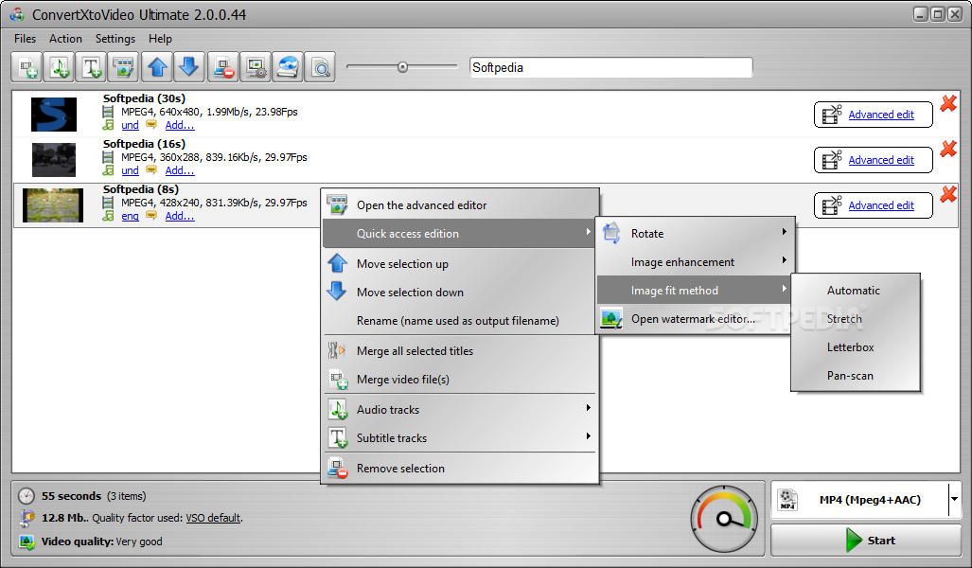Click the red X for Softpedia (16s)

coord(947,149)
